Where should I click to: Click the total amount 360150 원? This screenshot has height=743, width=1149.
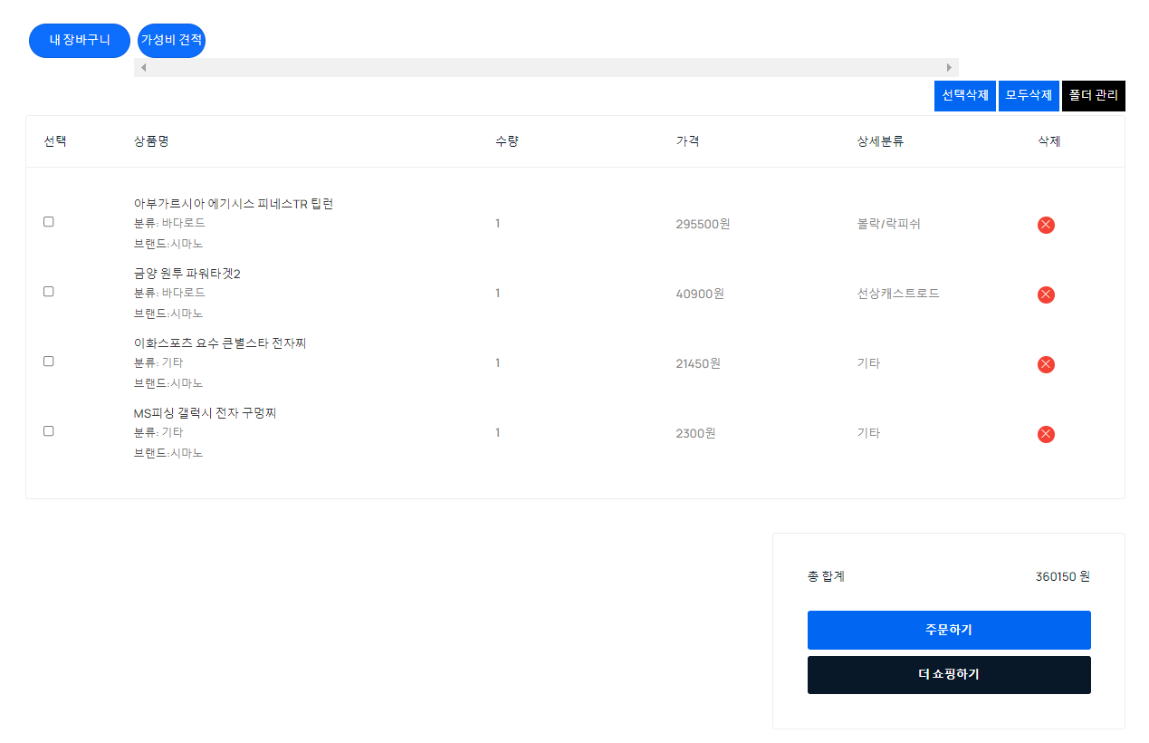click(1063, 576)
